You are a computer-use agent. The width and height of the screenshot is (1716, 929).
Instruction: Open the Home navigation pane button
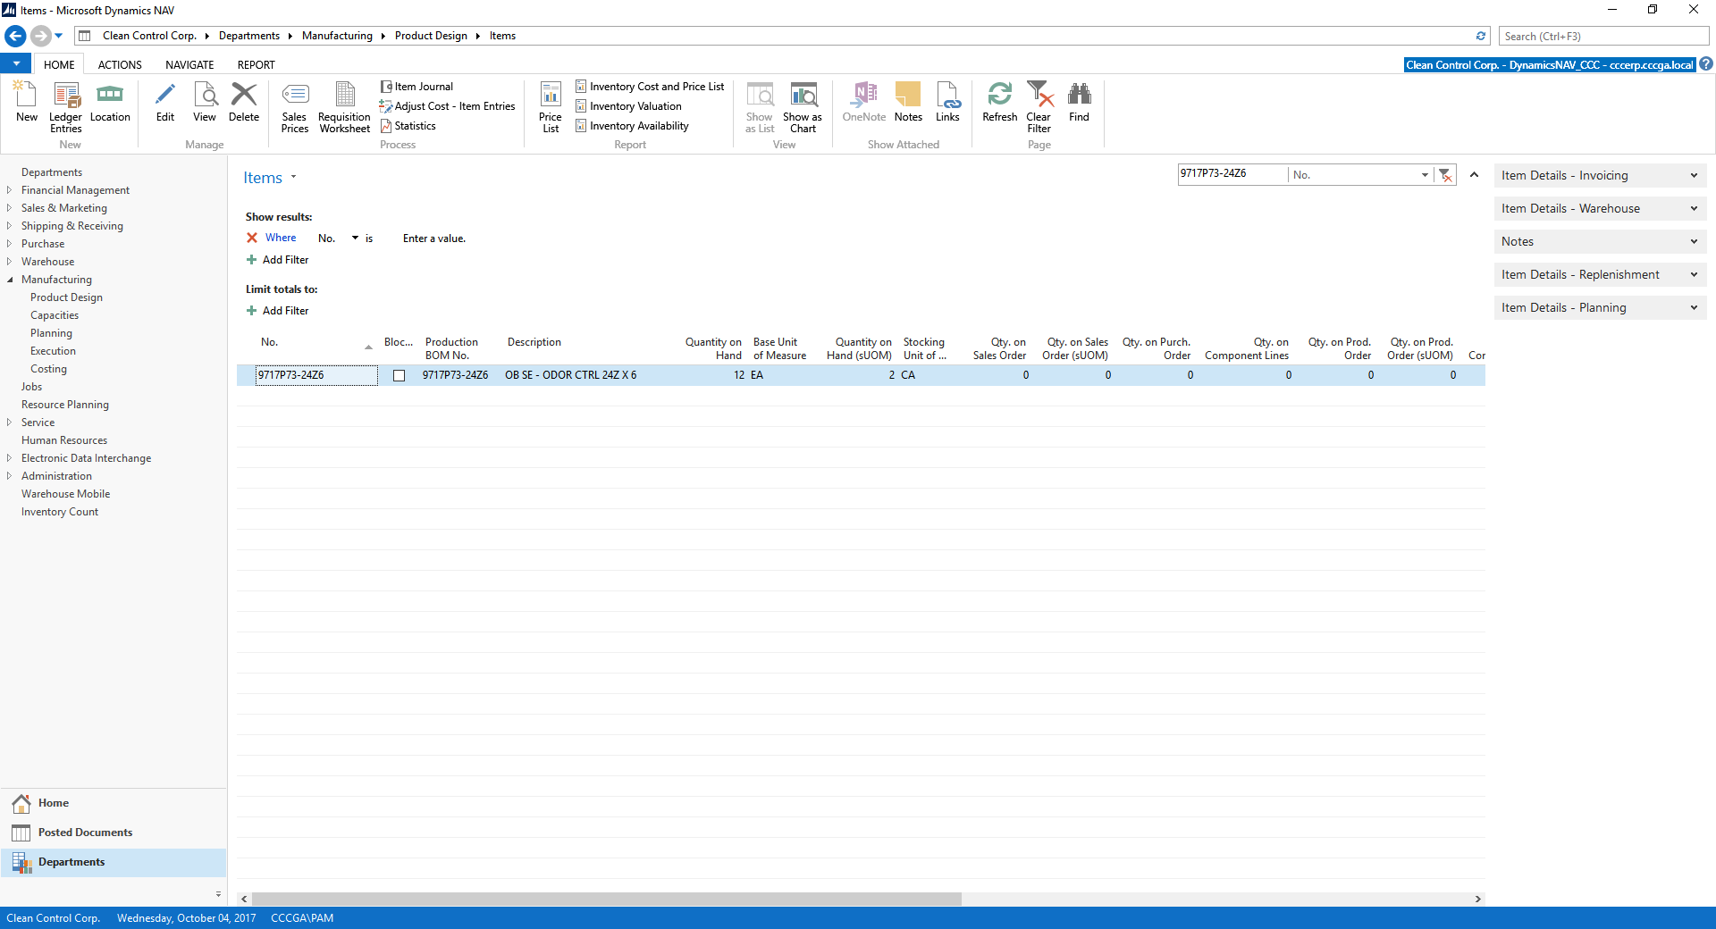(113, 803)
